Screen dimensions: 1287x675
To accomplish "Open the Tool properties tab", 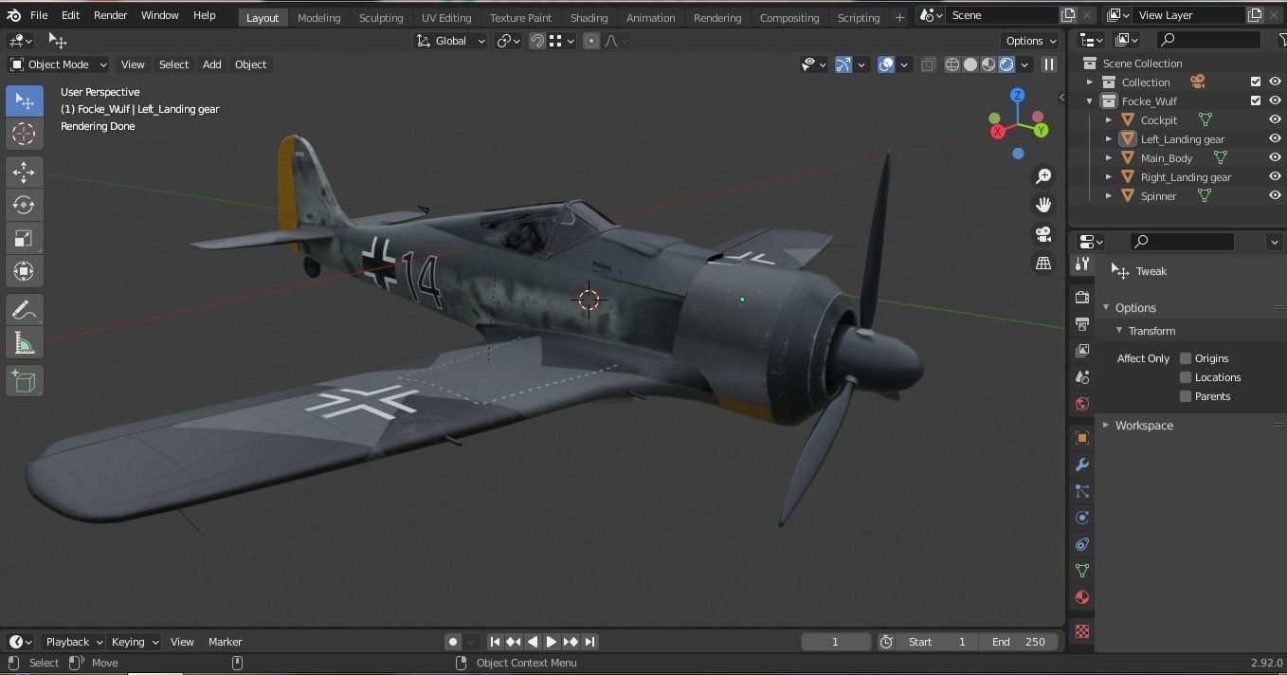I will 1082,265.
